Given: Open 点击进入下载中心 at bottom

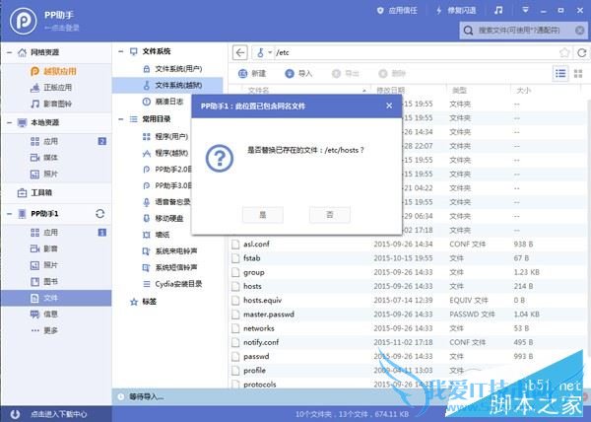Looking at the screenshot, I should pos(58,414).
